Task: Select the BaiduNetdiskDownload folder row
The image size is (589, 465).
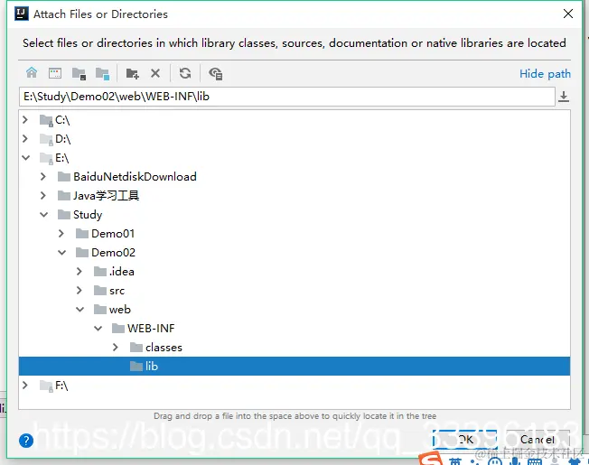Action: click(294, 176)
